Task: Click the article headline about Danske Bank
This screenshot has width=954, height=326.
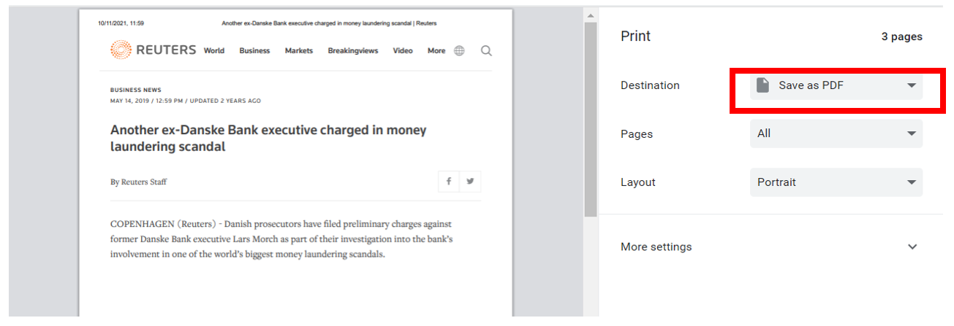Action: (x=268, y=139)
